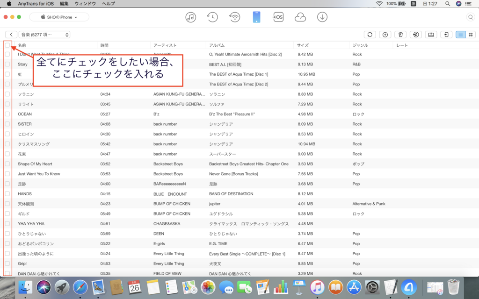Open Photos from the Dock
This screenshot has height=299, width=479.
click(208, 287)
